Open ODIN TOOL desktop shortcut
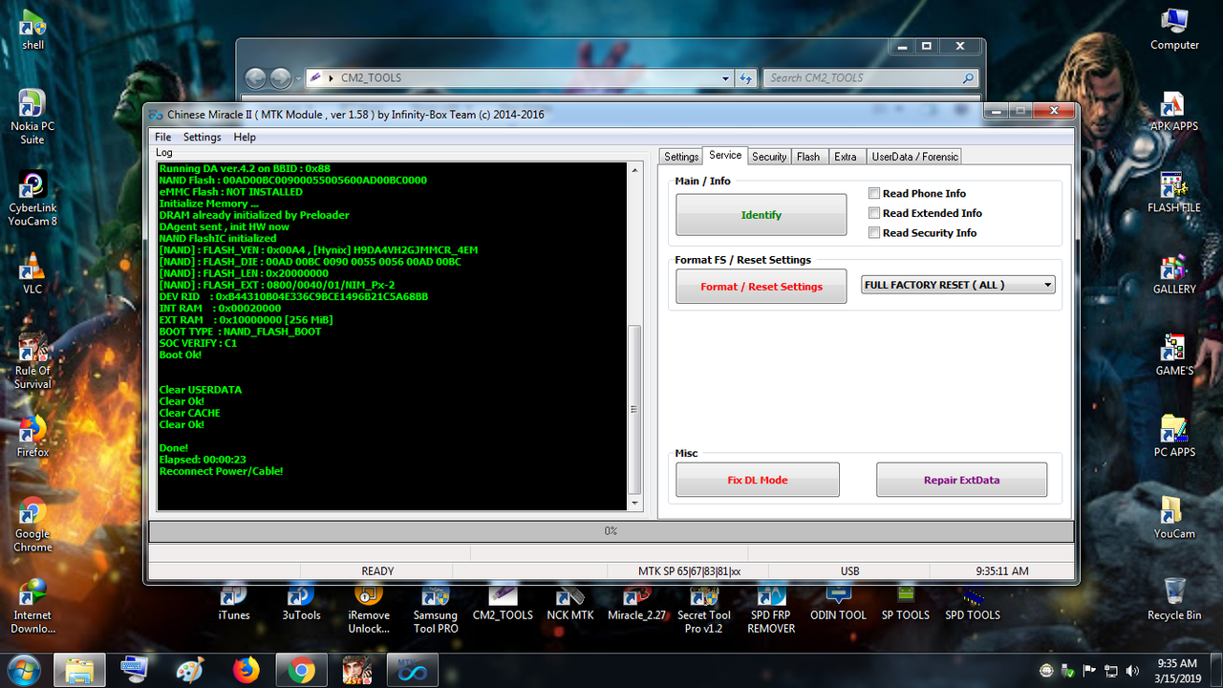The image size is (1223, 688). click(838, 602)
